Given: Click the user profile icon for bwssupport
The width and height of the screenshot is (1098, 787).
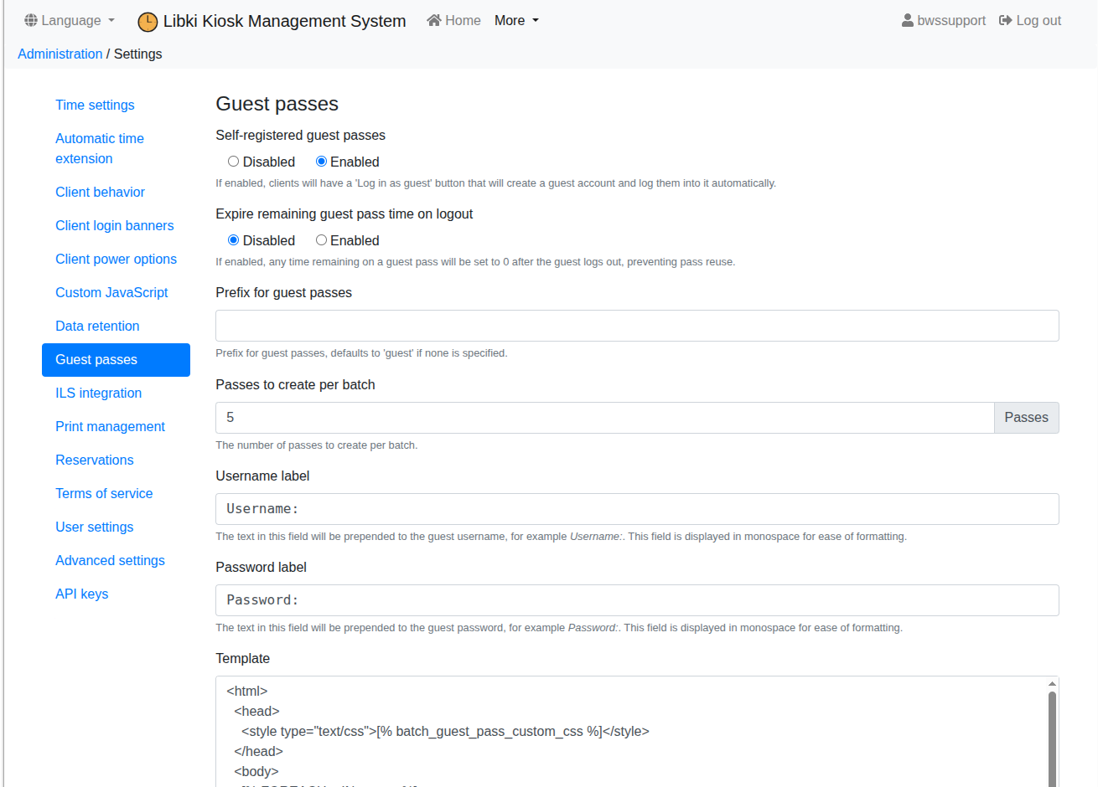Looking at the screenshot, I should 907,20.
